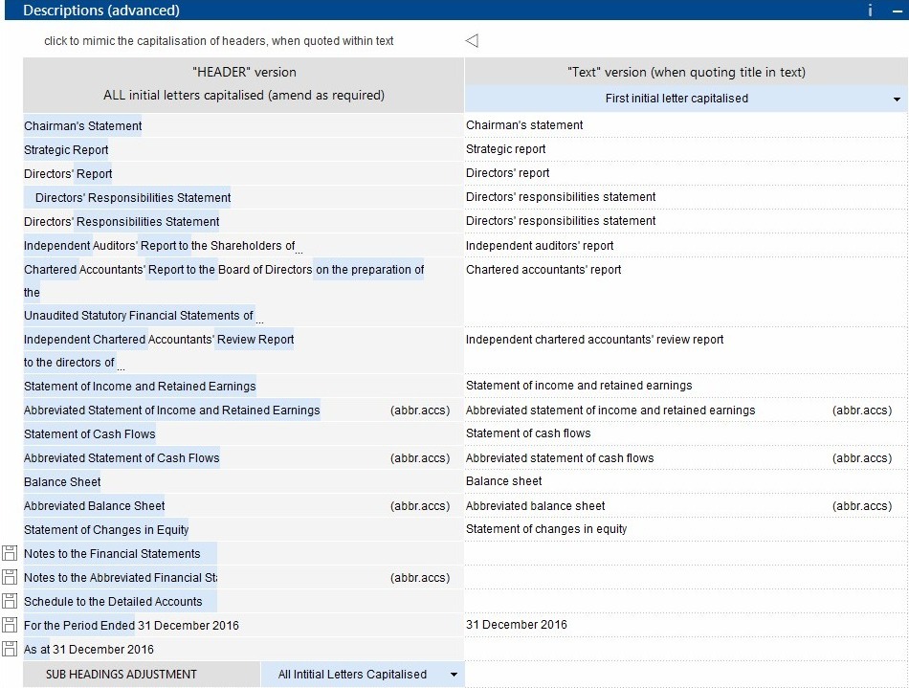Edit 'to the directors of' header field
Screen dimensions: 909x688
(70, 363)
